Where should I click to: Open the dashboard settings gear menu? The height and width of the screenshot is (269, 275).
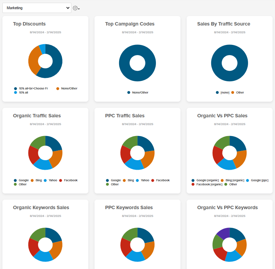point(76,8)
